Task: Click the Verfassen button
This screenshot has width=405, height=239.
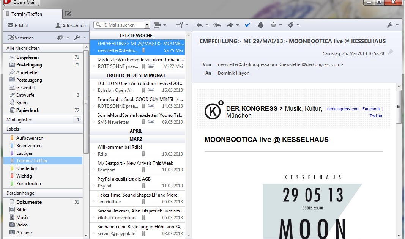Action: point(20,38)
